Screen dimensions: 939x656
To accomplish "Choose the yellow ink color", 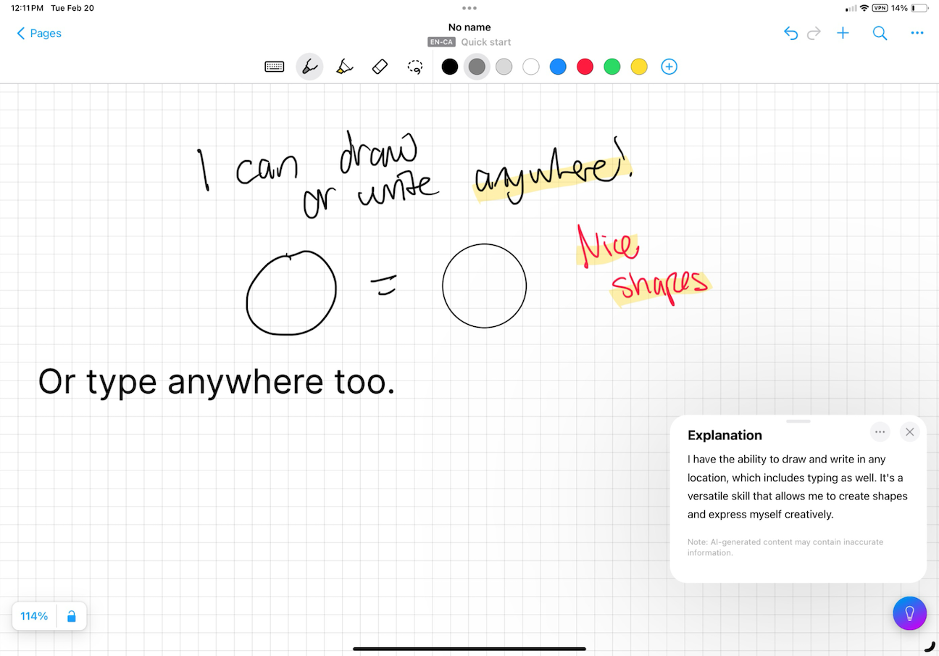I will pyautogui.click(x=639, y=67).
